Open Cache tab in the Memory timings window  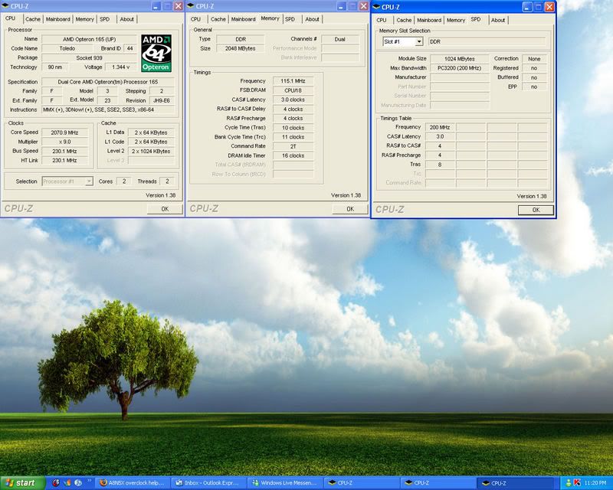tap(218, 19)
